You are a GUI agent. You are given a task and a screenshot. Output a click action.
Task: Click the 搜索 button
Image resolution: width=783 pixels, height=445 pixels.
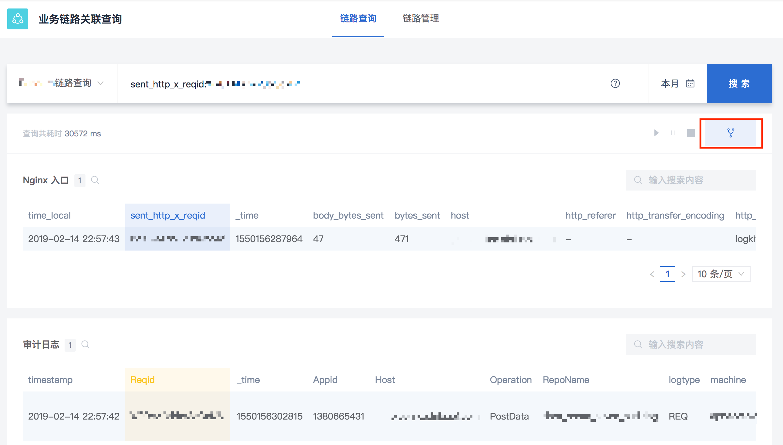[x=739, y=84]
